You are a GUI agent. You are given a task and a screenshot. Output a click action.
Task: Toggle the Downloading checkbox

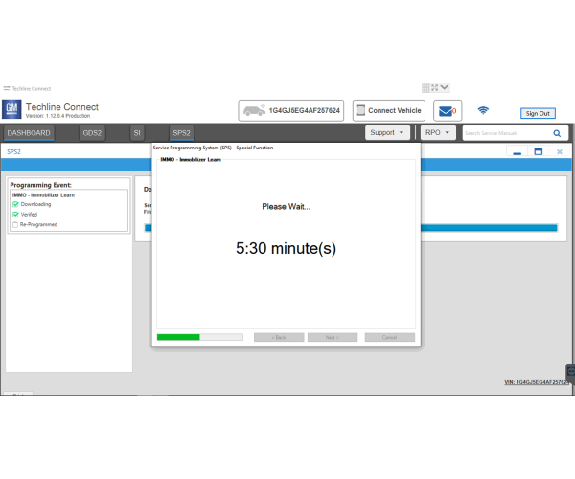tap(15, 204)
